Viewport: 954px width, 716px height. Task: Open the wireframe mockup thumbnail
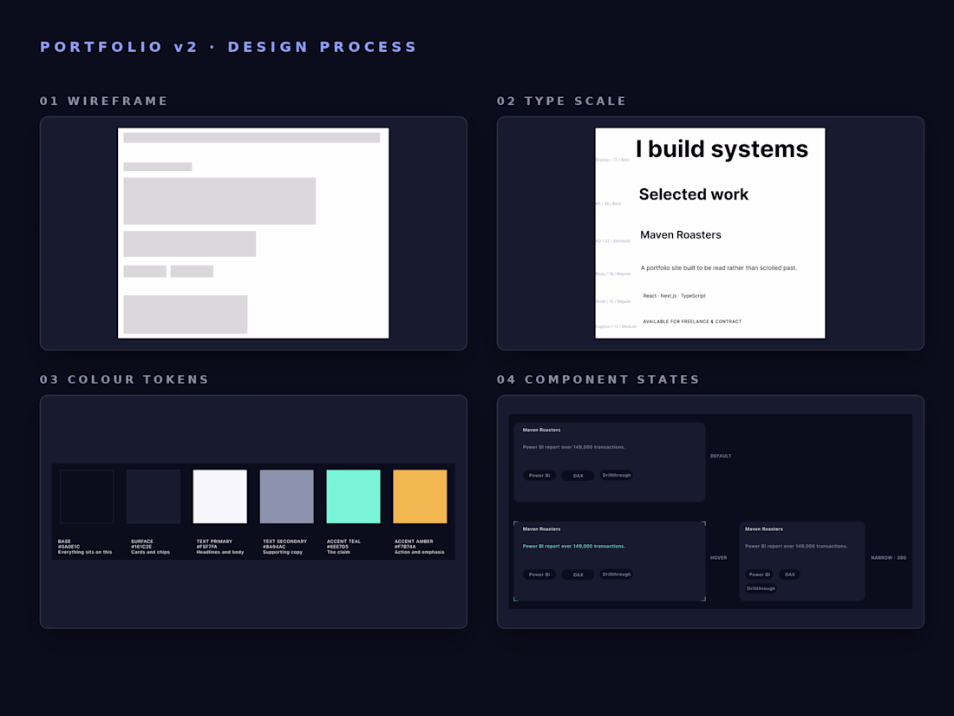click(253, 233)
